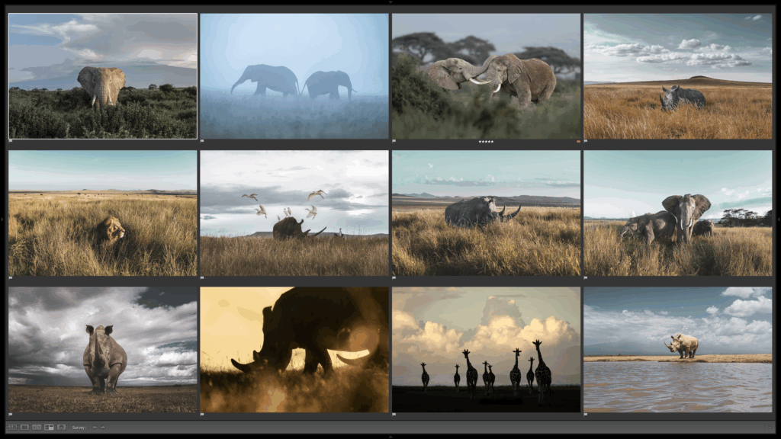Select the black-and-white rhino photo
The image size is (781, 439).
point(102,349)
